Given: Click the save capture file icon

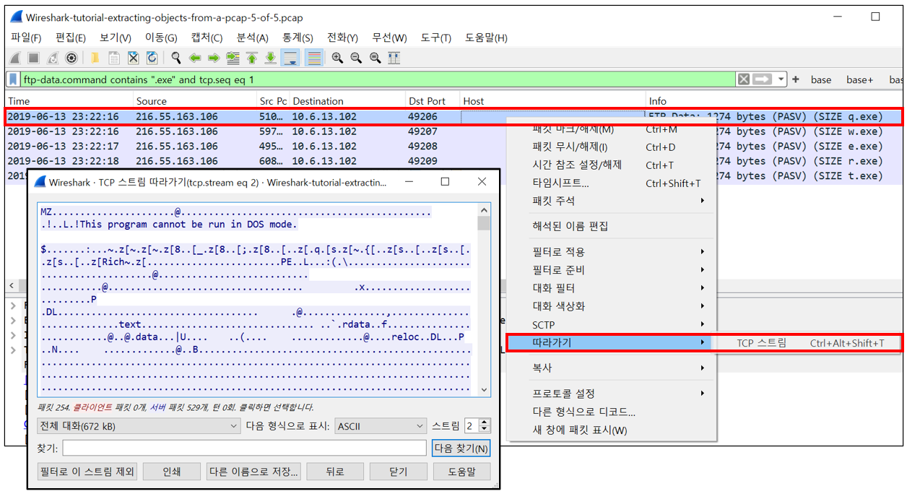Looking at the screenshot, I should pyautogui.click(x=114, y=58).
